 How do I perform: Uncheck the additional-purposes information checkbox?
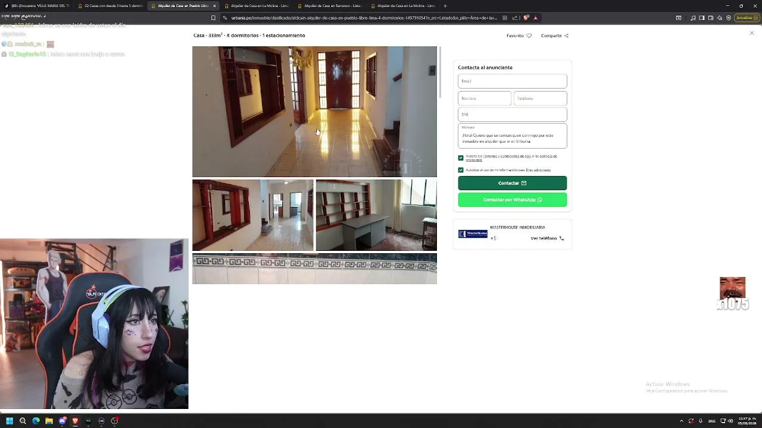pos(461,170)
